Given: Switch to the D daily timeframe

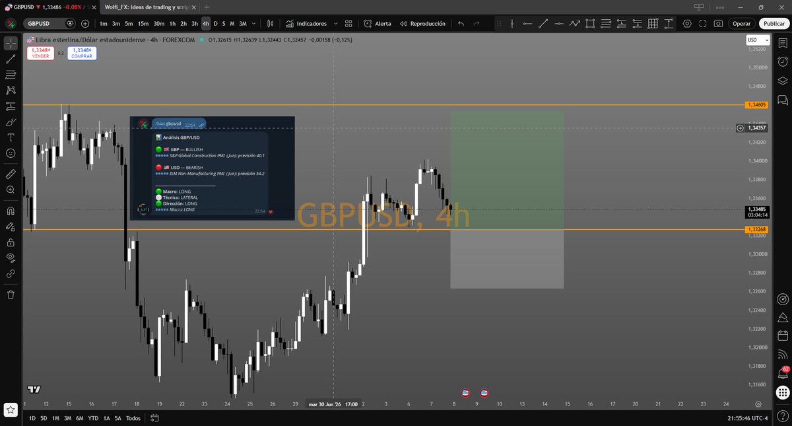Looking at the screenshot, I should click(x=215, y=23).
